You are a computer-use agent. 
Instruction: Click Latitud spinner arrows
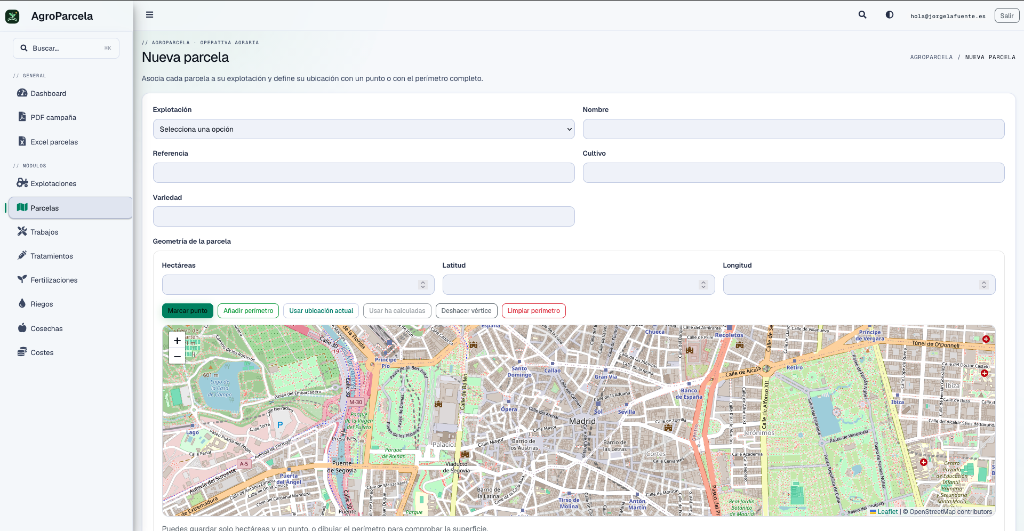tap(703, 285)
